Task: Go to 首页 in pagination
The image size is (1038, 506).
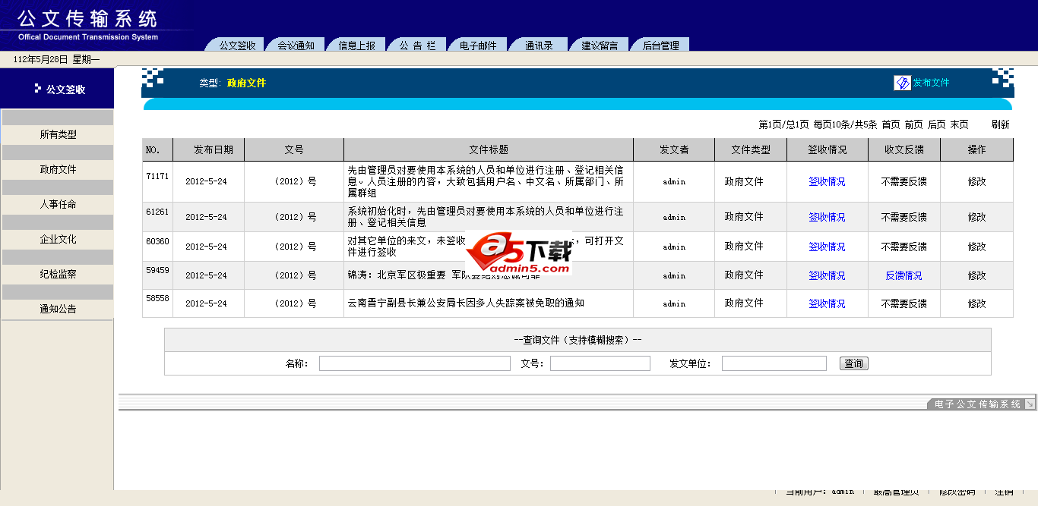Action: (x=891, y=124)
